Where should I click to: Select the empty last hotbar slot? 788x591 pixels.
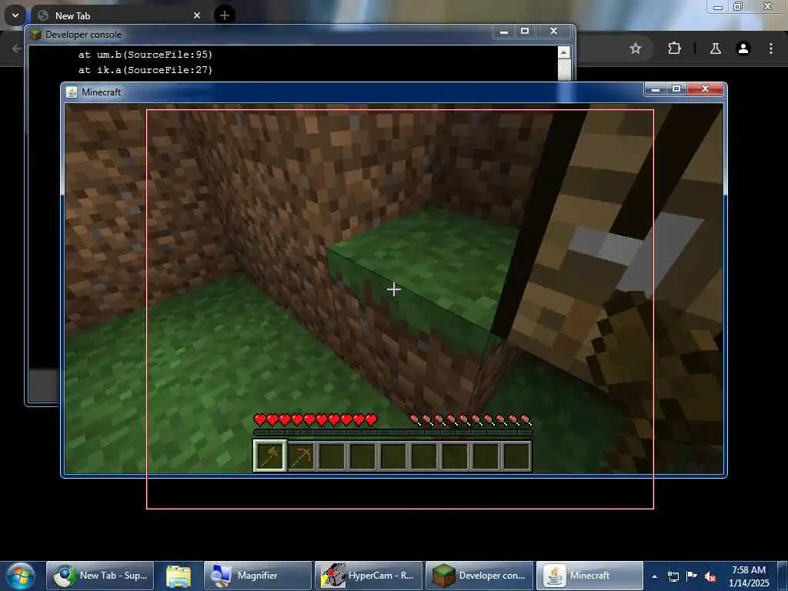(516, 456)
